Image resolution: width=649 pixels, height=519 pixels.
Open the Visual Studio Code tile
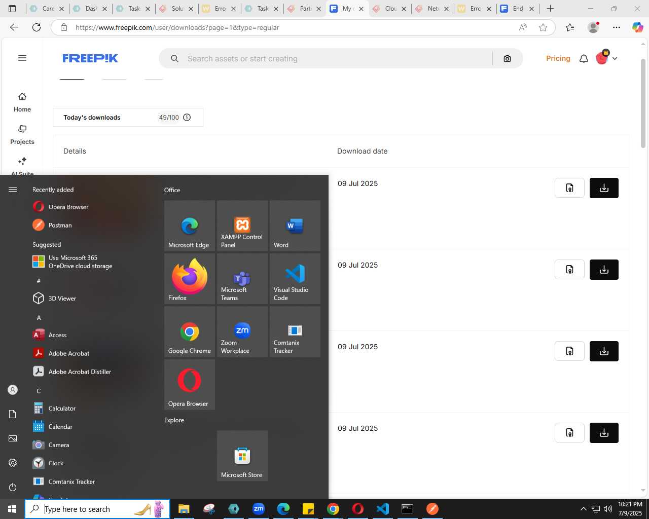[x=295, y=279]
